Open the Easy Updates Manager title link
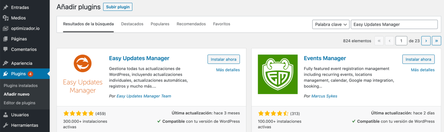444x132 pixels. (x=139, y=58)
